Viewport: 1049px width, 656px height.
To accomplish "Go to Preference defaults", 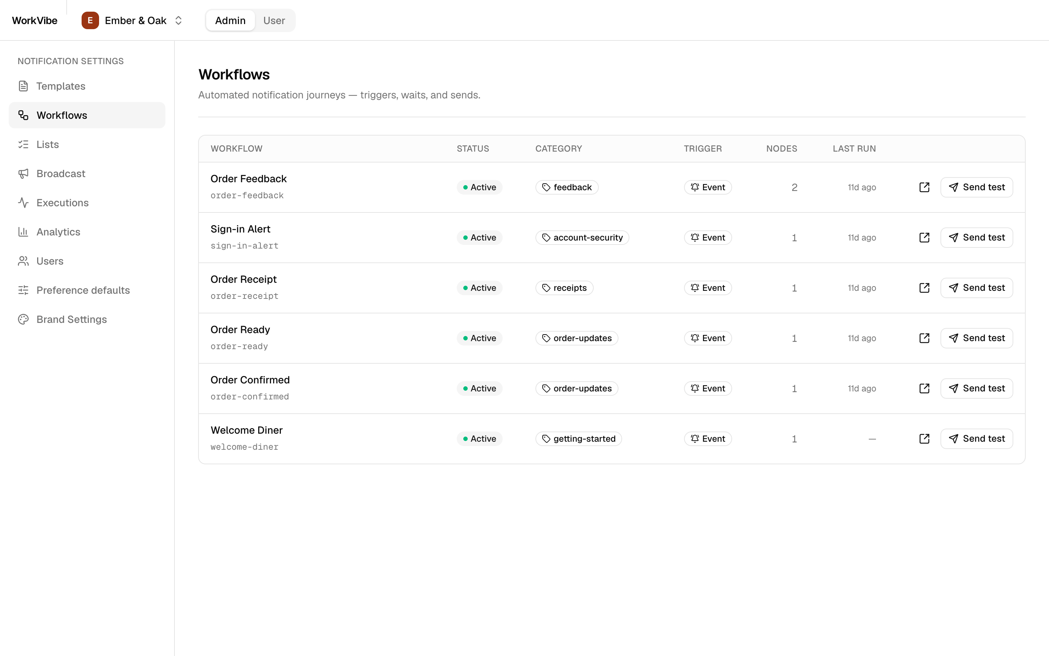I will [x=87, y=290].
